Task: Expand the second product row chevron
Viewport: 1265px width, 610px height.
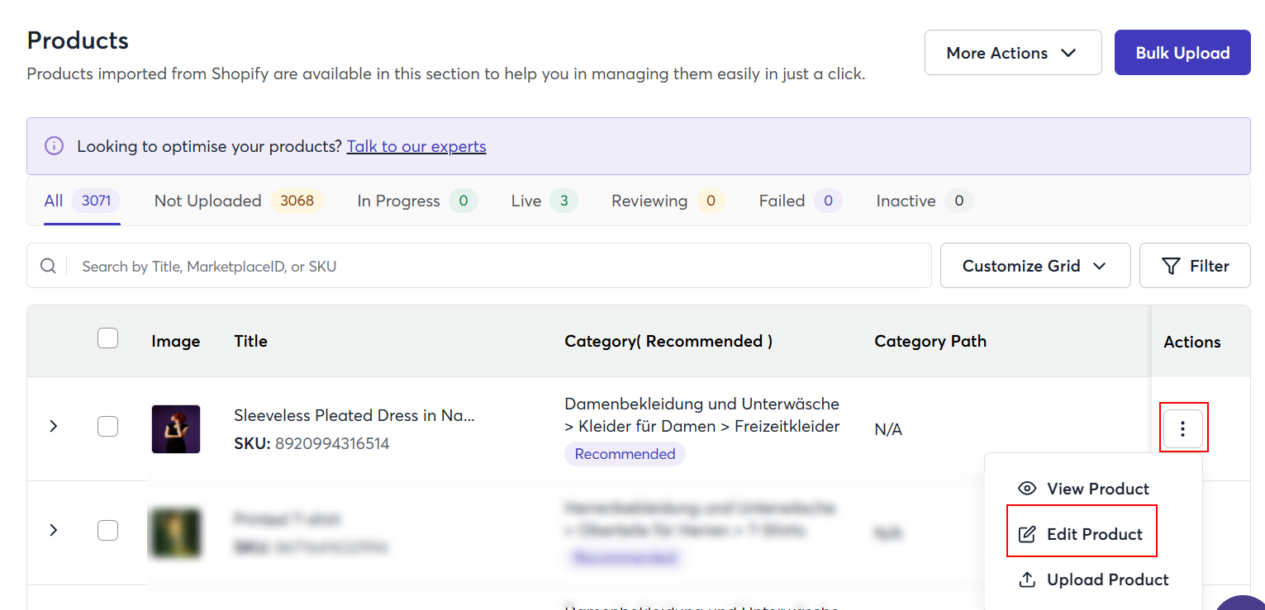Action: (x=54, y=530)
